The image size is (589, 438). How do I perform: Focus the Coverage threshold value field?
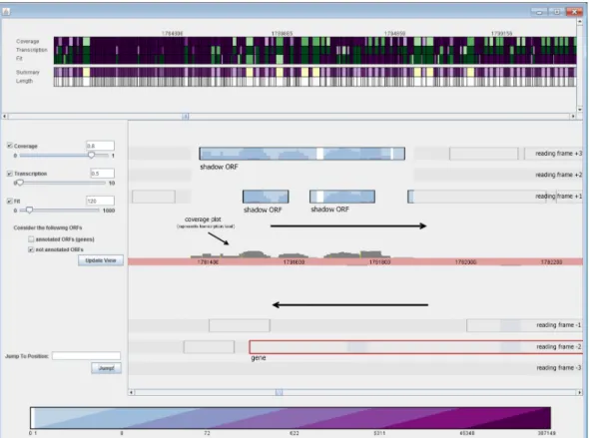coord(100,146)
